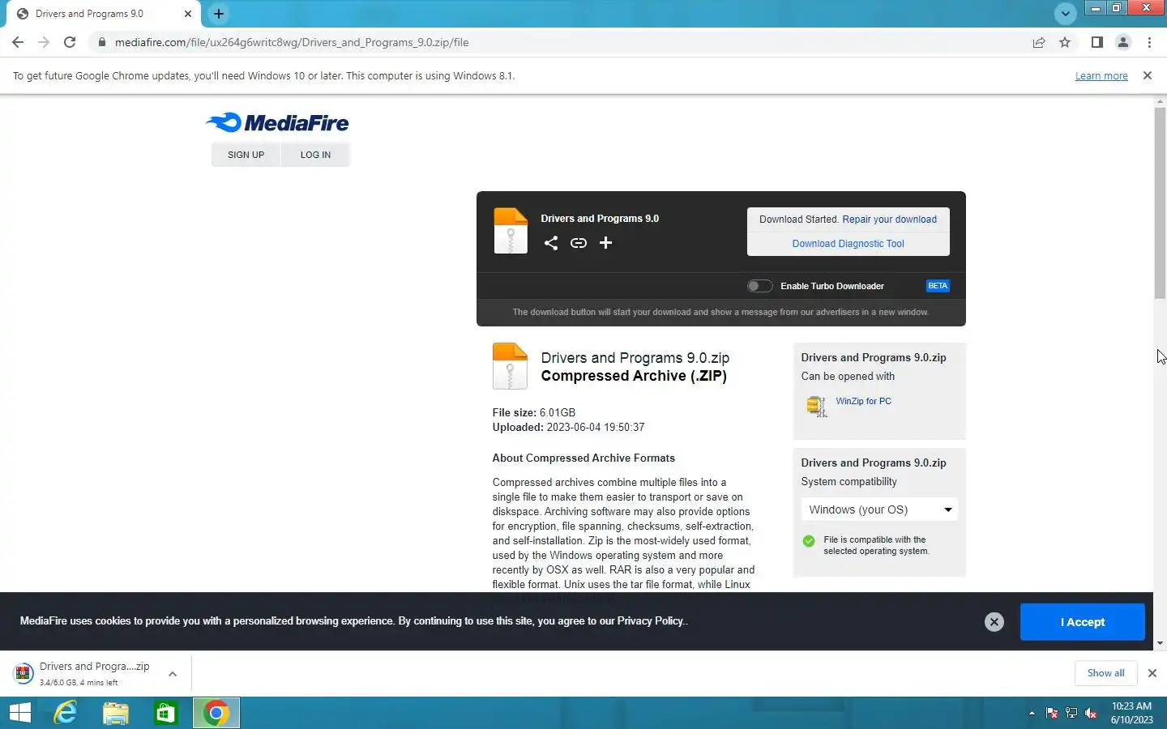1167x729 pixels.
Task: Click the share this page icon in address bar
Action: (1039, 42)
